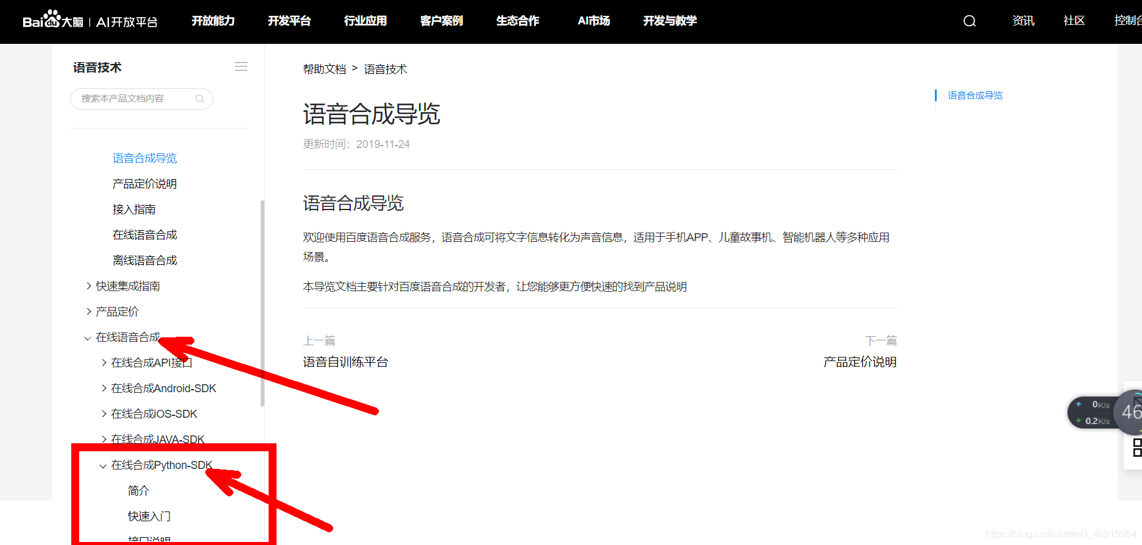Open 控制台 console link
This screenshot has width=1142, height=545.
(1128, 21)
